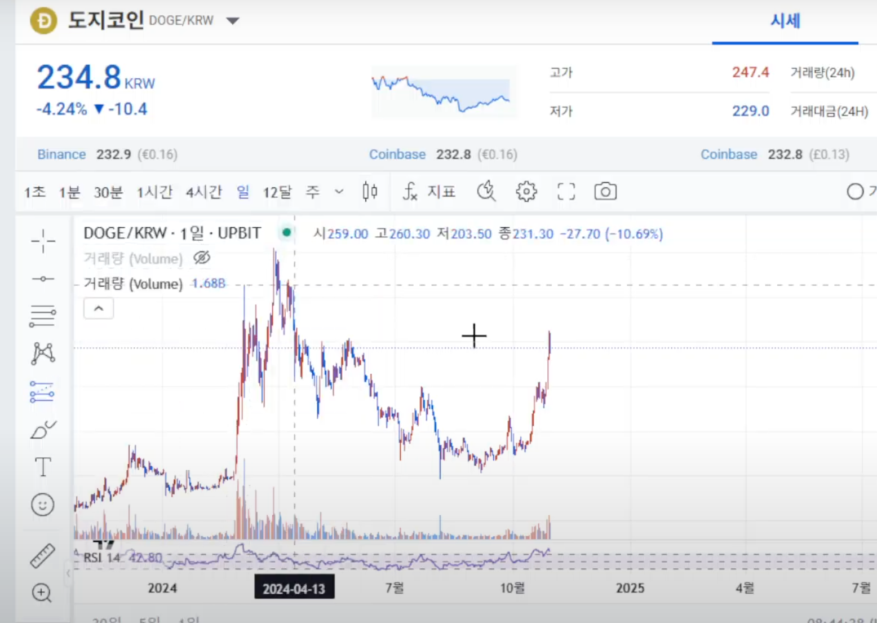
Task: Click the Dogecoin logo icon
Action: click(44, 21)
